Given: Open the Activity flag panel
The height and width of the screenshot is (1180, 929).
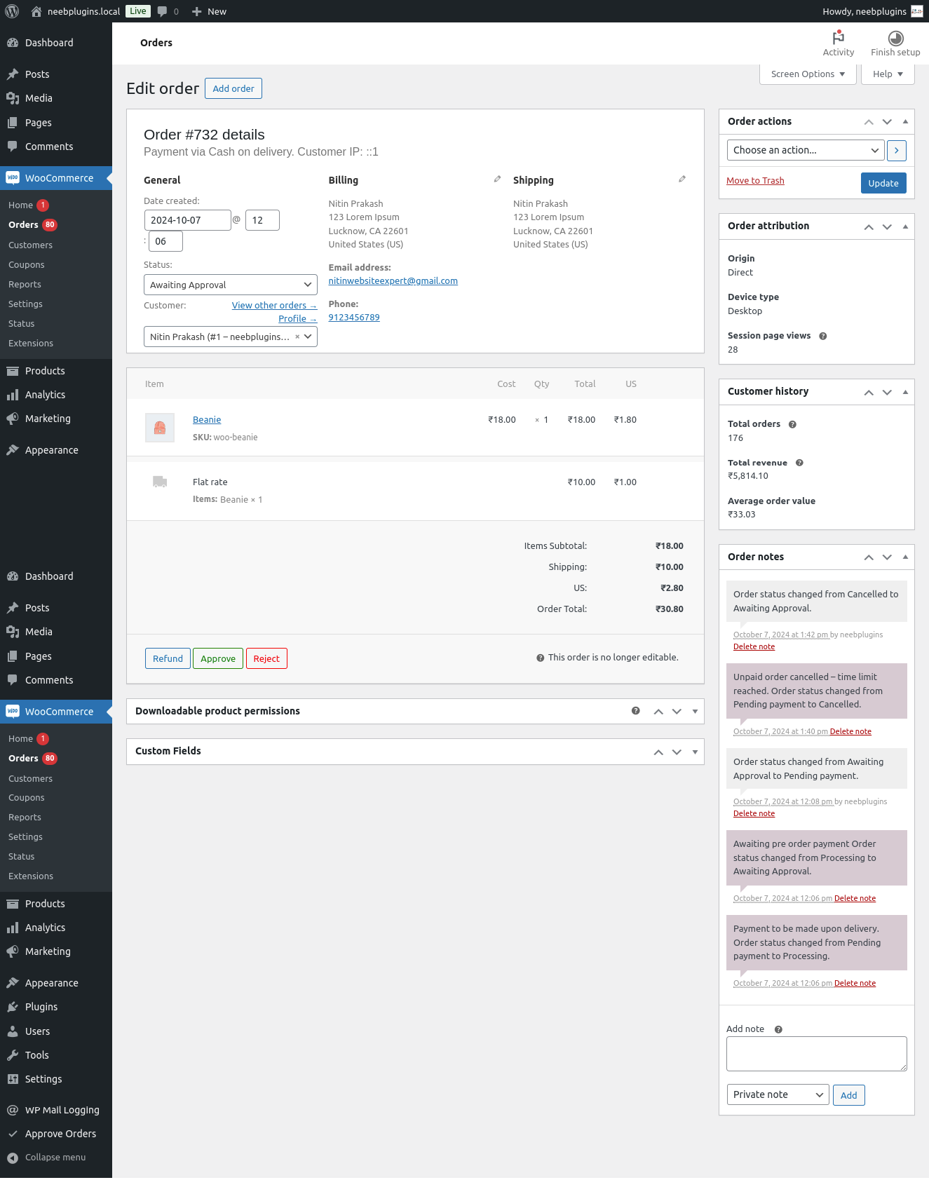Looking at the screenshot, I should coord(838,43).
